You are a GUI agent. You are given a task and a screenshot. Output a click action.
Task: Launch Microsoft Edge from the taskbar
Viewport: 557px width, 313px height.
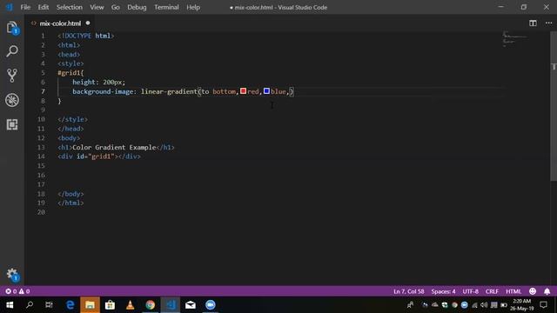[x=70, y=305]
